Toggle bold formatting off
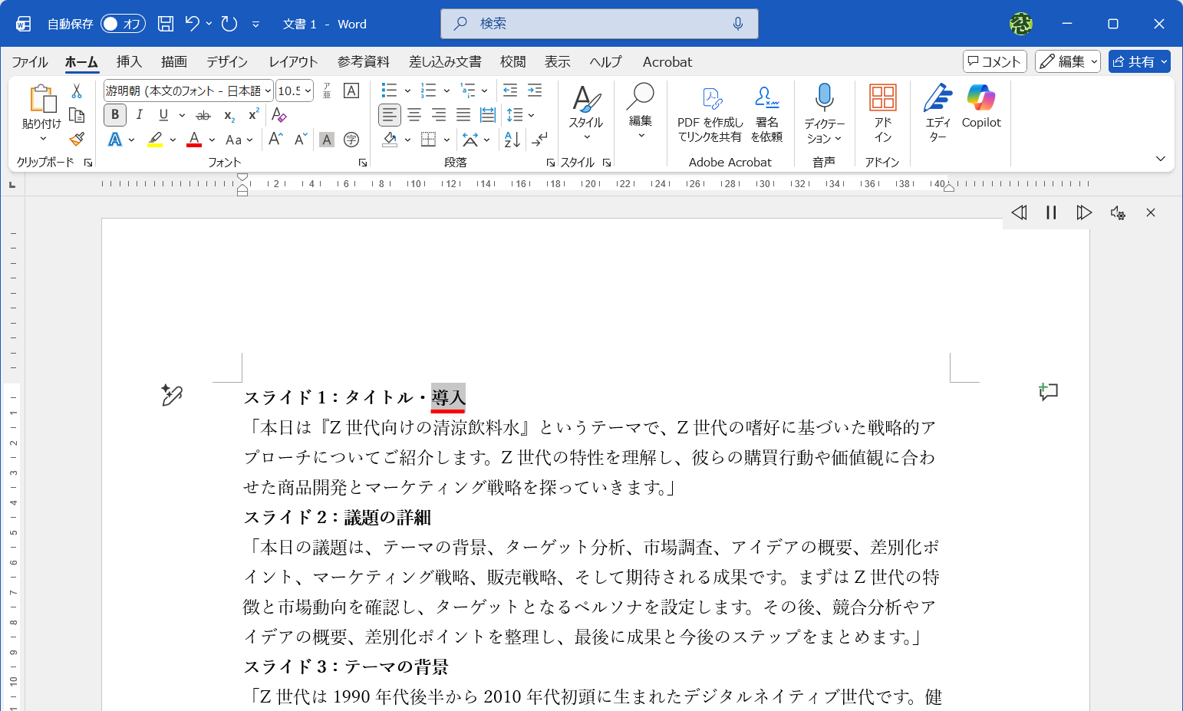The width and height of the screenshot is (1183, 711). click(x=114, y=115)
